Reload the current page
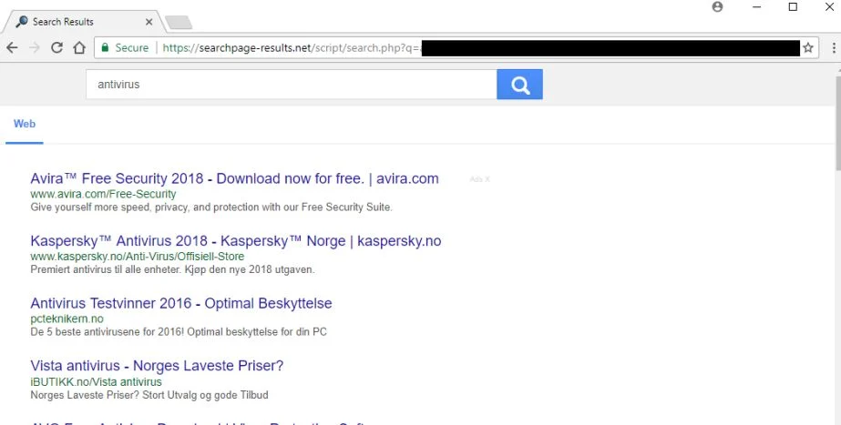The width and height of the screenshot is (841, 425). 56,47
